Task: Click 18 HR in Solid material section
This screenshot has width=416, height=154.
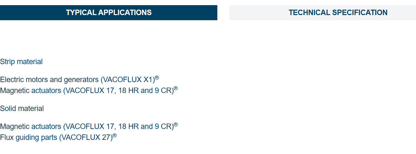Action: click(128, 126)
